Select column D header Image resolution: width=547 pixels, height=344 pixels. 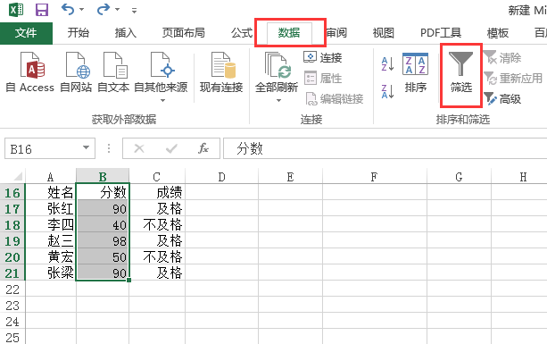[x=221, y=177]
